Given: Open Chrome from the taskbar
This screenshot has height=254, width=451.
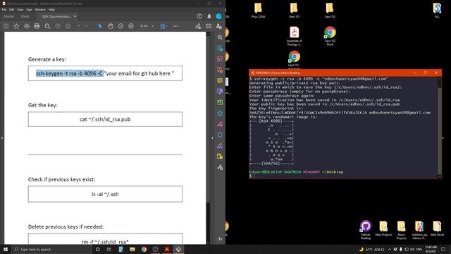Looking at the screenshot, I should coord(144,249).
